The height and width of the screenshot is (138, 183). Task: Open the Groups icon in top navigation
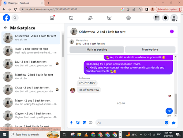coord(128,18)
